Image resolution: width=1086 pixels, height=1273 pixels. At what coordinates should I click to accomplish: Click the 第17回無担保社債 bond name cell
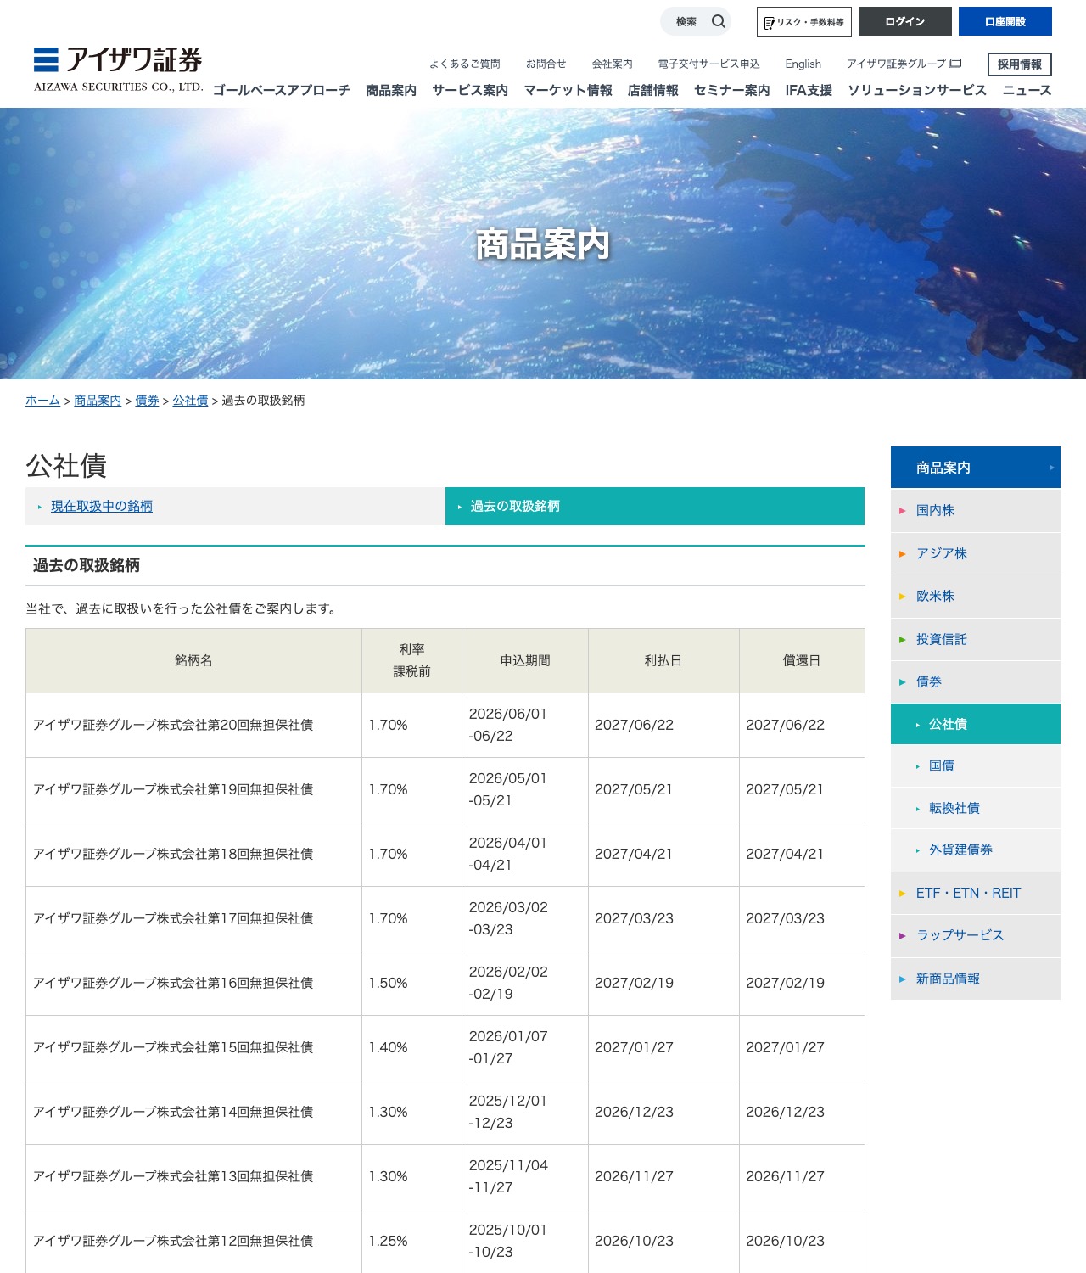pyautogui.click(x=194, y=918)
